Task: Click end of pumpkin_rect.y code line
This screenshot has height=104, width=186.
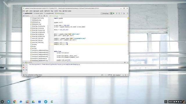Action: [68, 44]
